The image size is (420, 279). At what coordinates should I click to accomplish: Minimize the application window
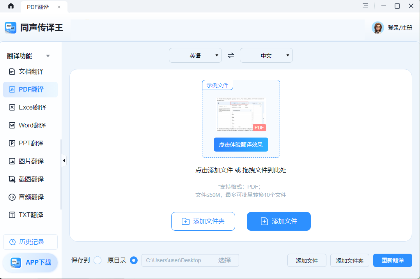click(384, 6)
